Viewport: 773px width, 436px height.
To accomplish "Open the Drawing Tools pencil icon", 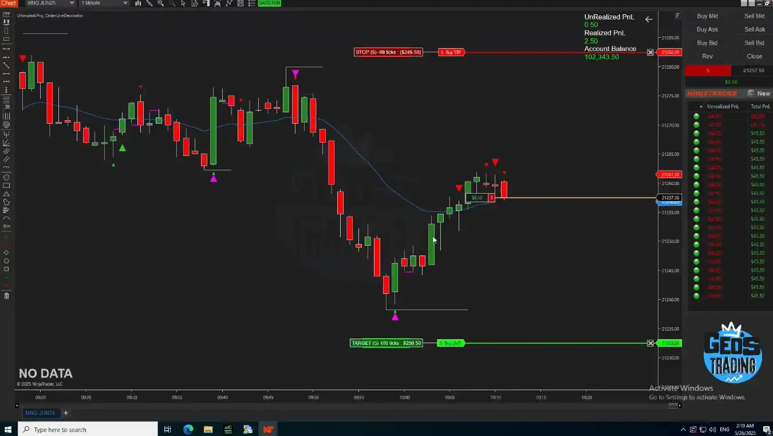I will click(149, 3).
